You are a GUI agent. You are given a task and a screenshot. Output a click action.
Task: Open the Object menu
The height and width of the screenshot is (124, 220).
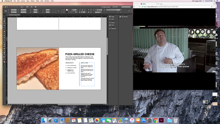click(33, 1)
